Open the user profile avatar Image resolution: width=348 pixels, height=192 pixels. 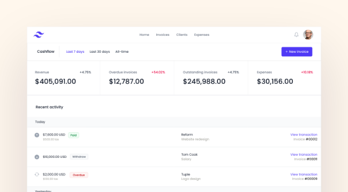point(308,35)
